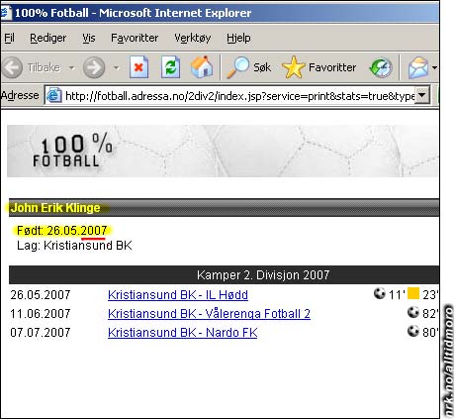This screenshot has height=419, width=455.
Task: Click the 100% Fotball banner logo
Action: pyautogui.click(x=72, y=151)
